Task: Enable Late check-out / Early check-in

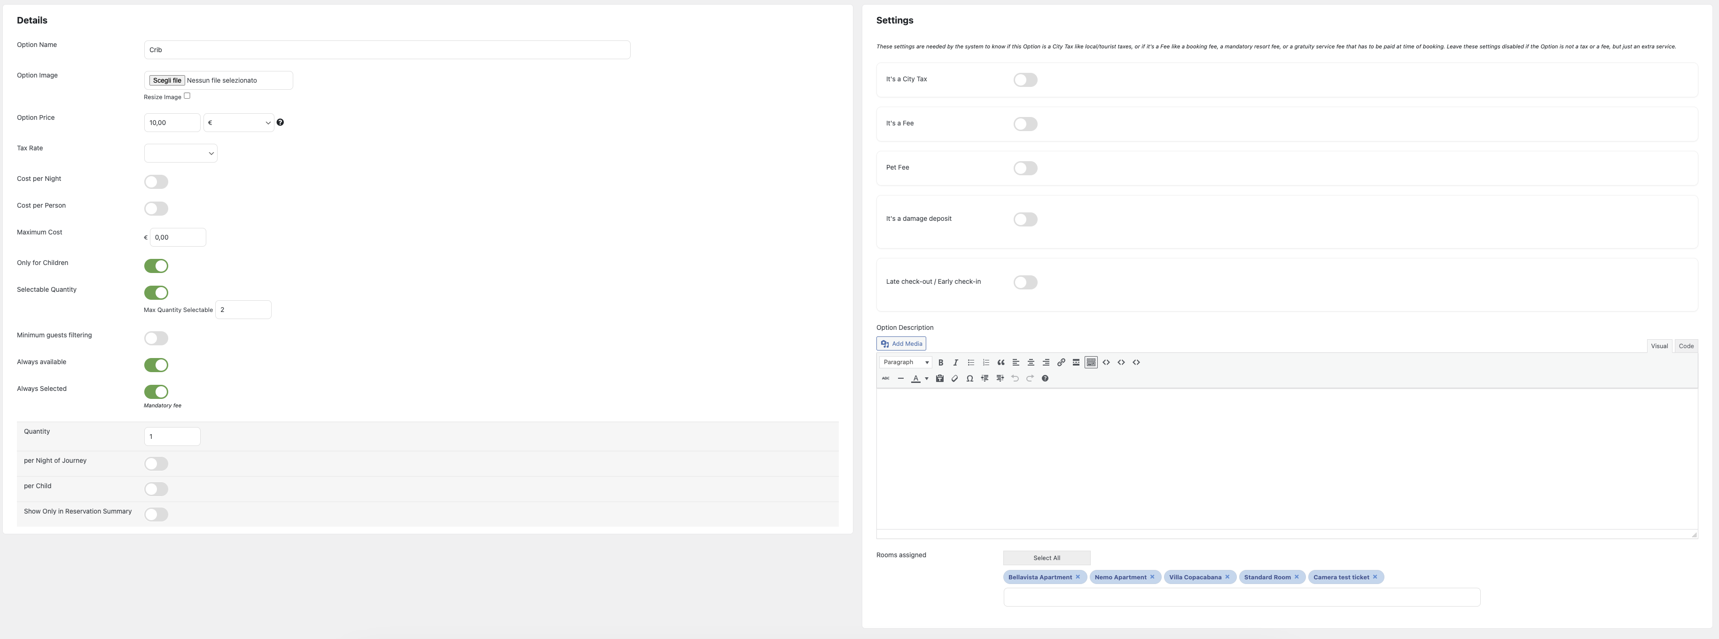Action: coord(1026,282)
